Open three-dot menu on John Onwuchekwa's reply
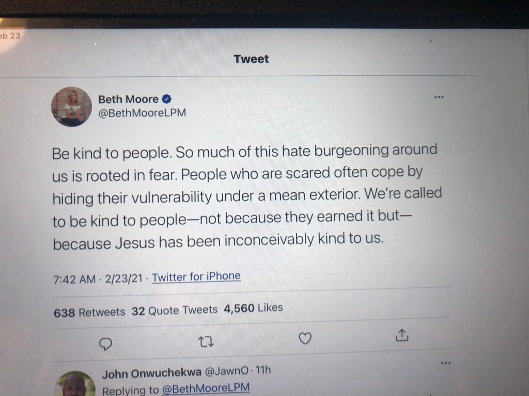529x396 pixels. point(446,363)
